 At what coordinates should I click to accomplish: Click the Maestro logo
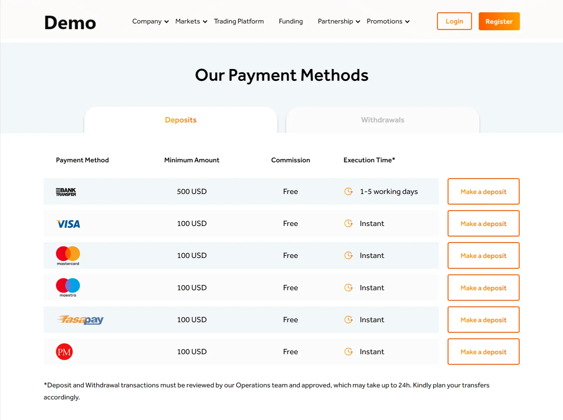click(68, 288)
